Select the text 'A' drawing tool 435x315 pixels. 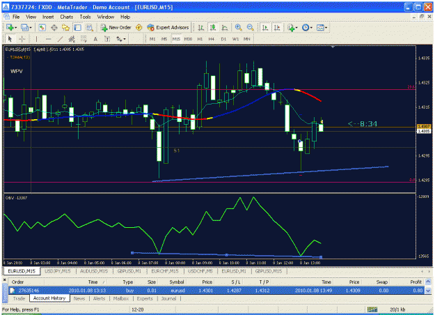point(95,39)
